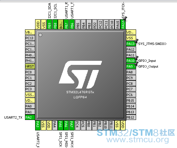The width and height of the screenshot is (177, 148).
Task: Click the PC3 pin
Action: point(30,89)
